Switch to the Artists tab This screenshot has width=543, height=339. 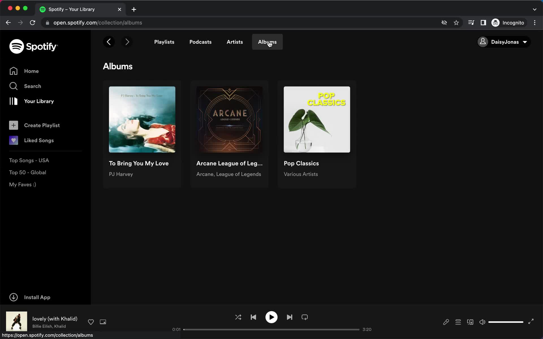click(235, 42)
